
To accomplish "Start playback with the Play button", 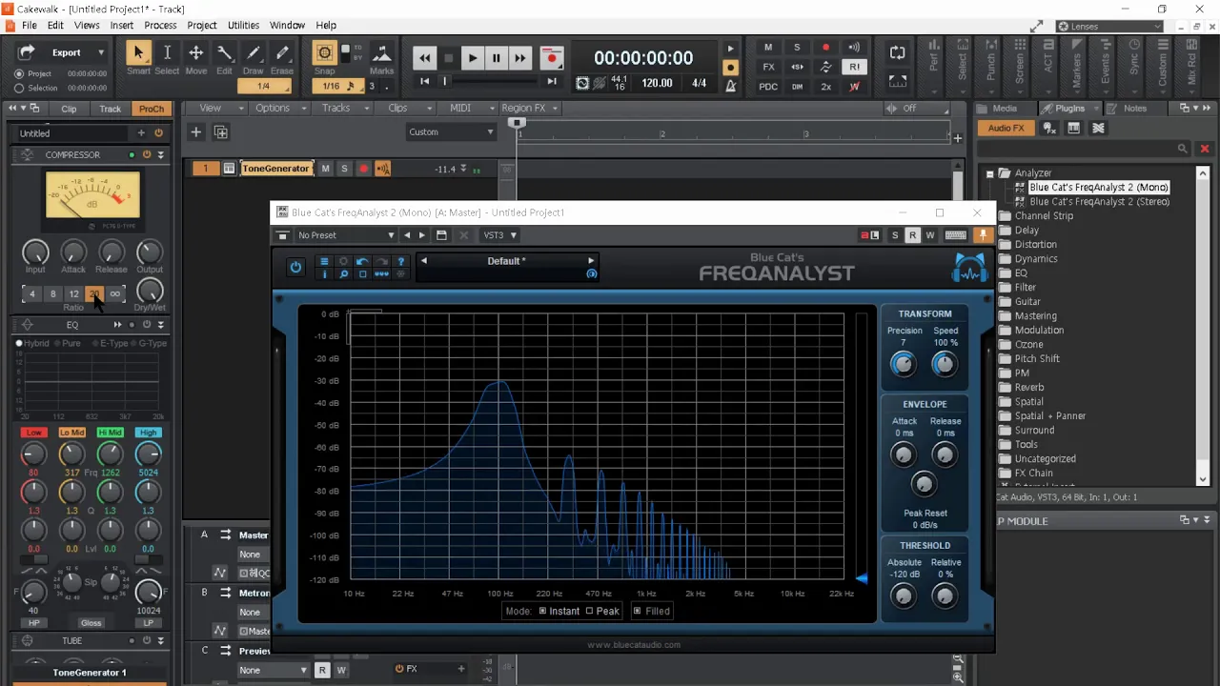I will 472,58.
